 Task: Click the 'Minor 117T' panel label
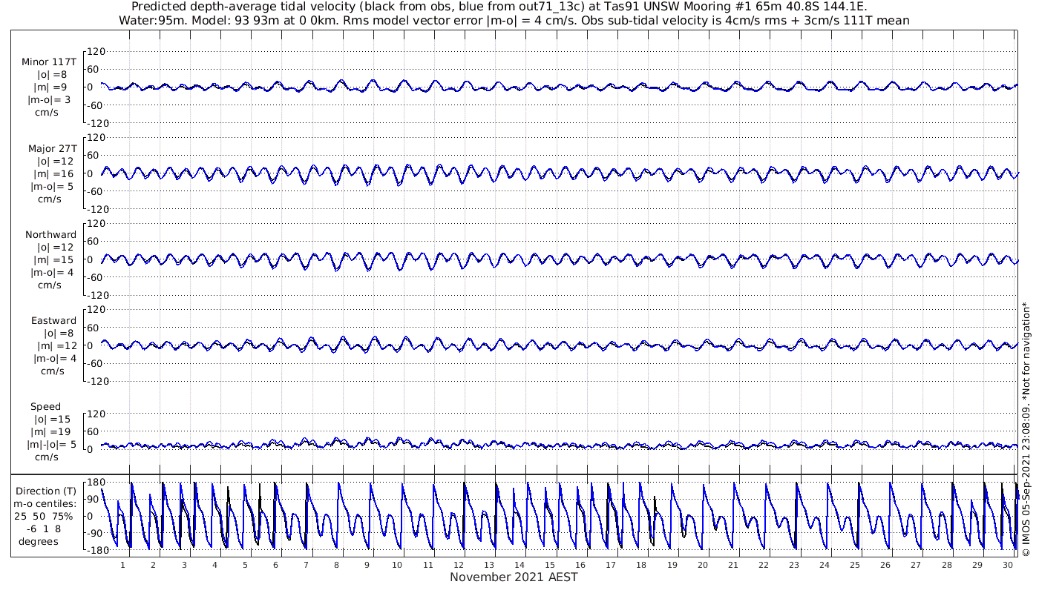[50, 62]
